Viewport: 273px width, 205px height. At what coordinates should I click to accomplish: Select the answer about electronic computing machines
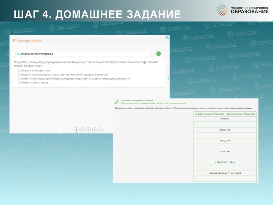[x=19, y=79]
